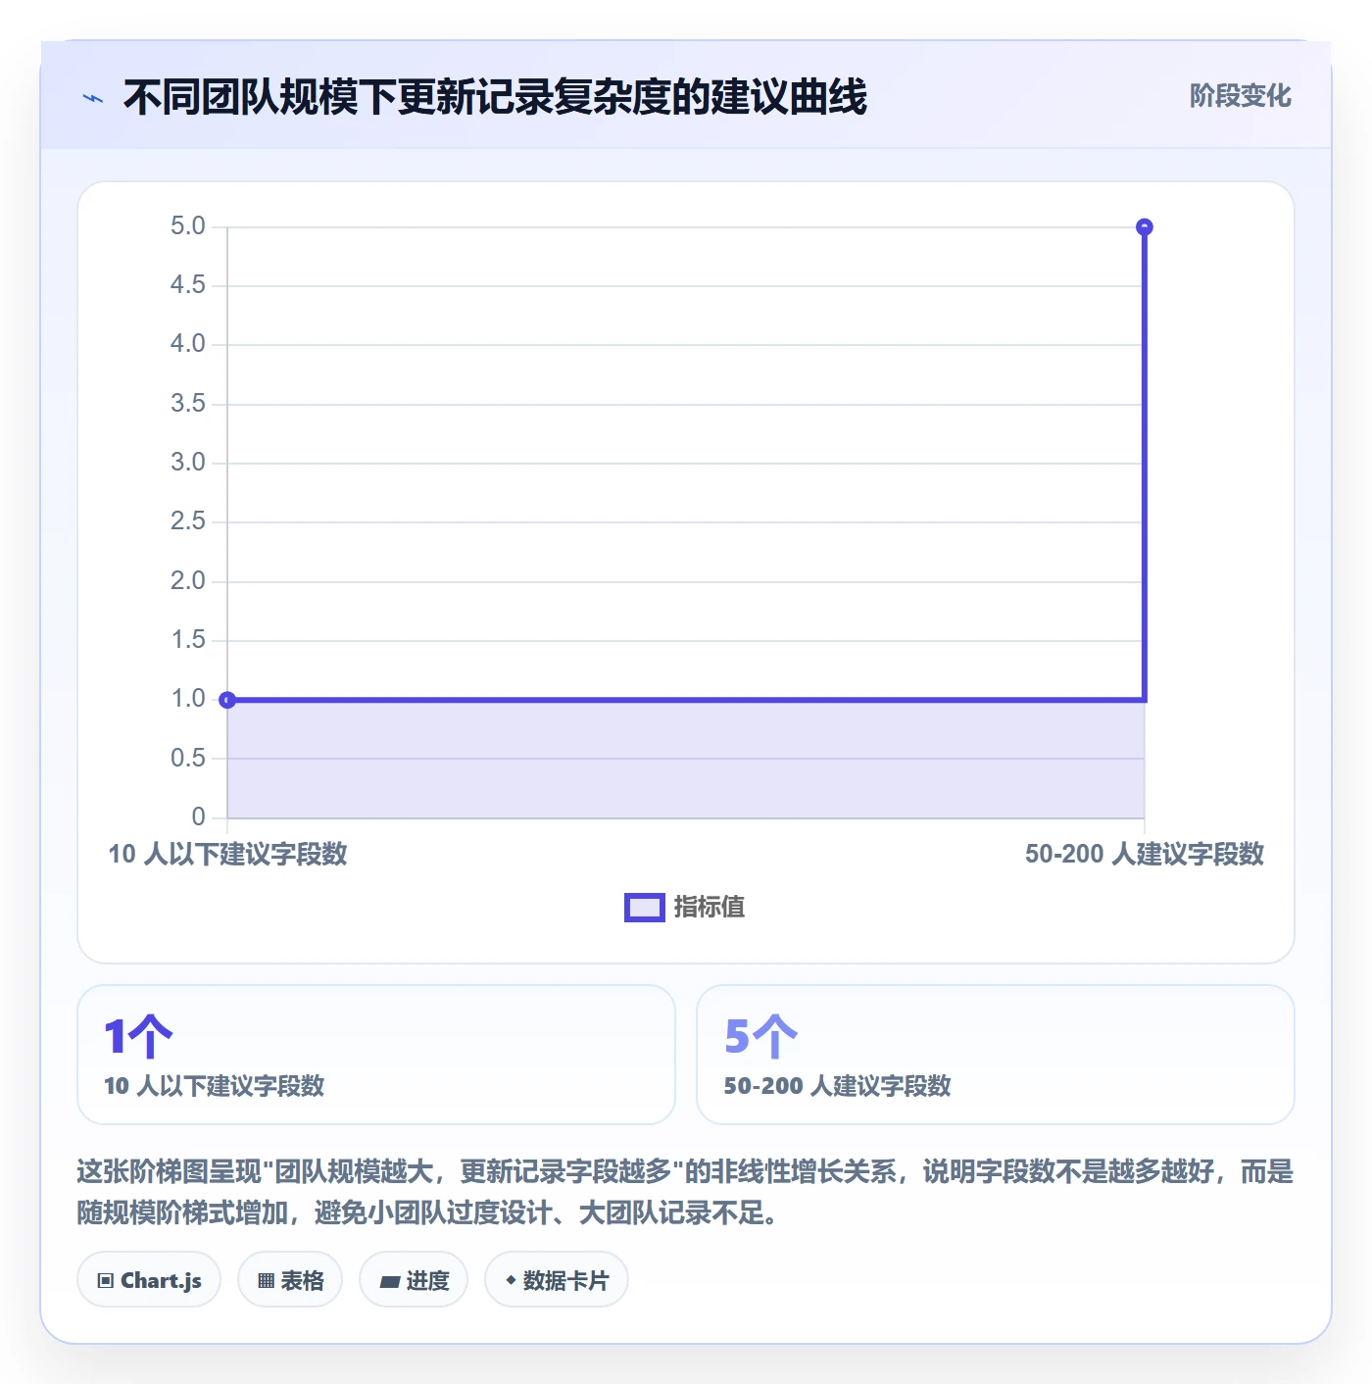This screenshot has height=1384, width=1372.
Task: Click the y-axis tick label 4.5
Action: pyautogui.click(x=188, y=285)
